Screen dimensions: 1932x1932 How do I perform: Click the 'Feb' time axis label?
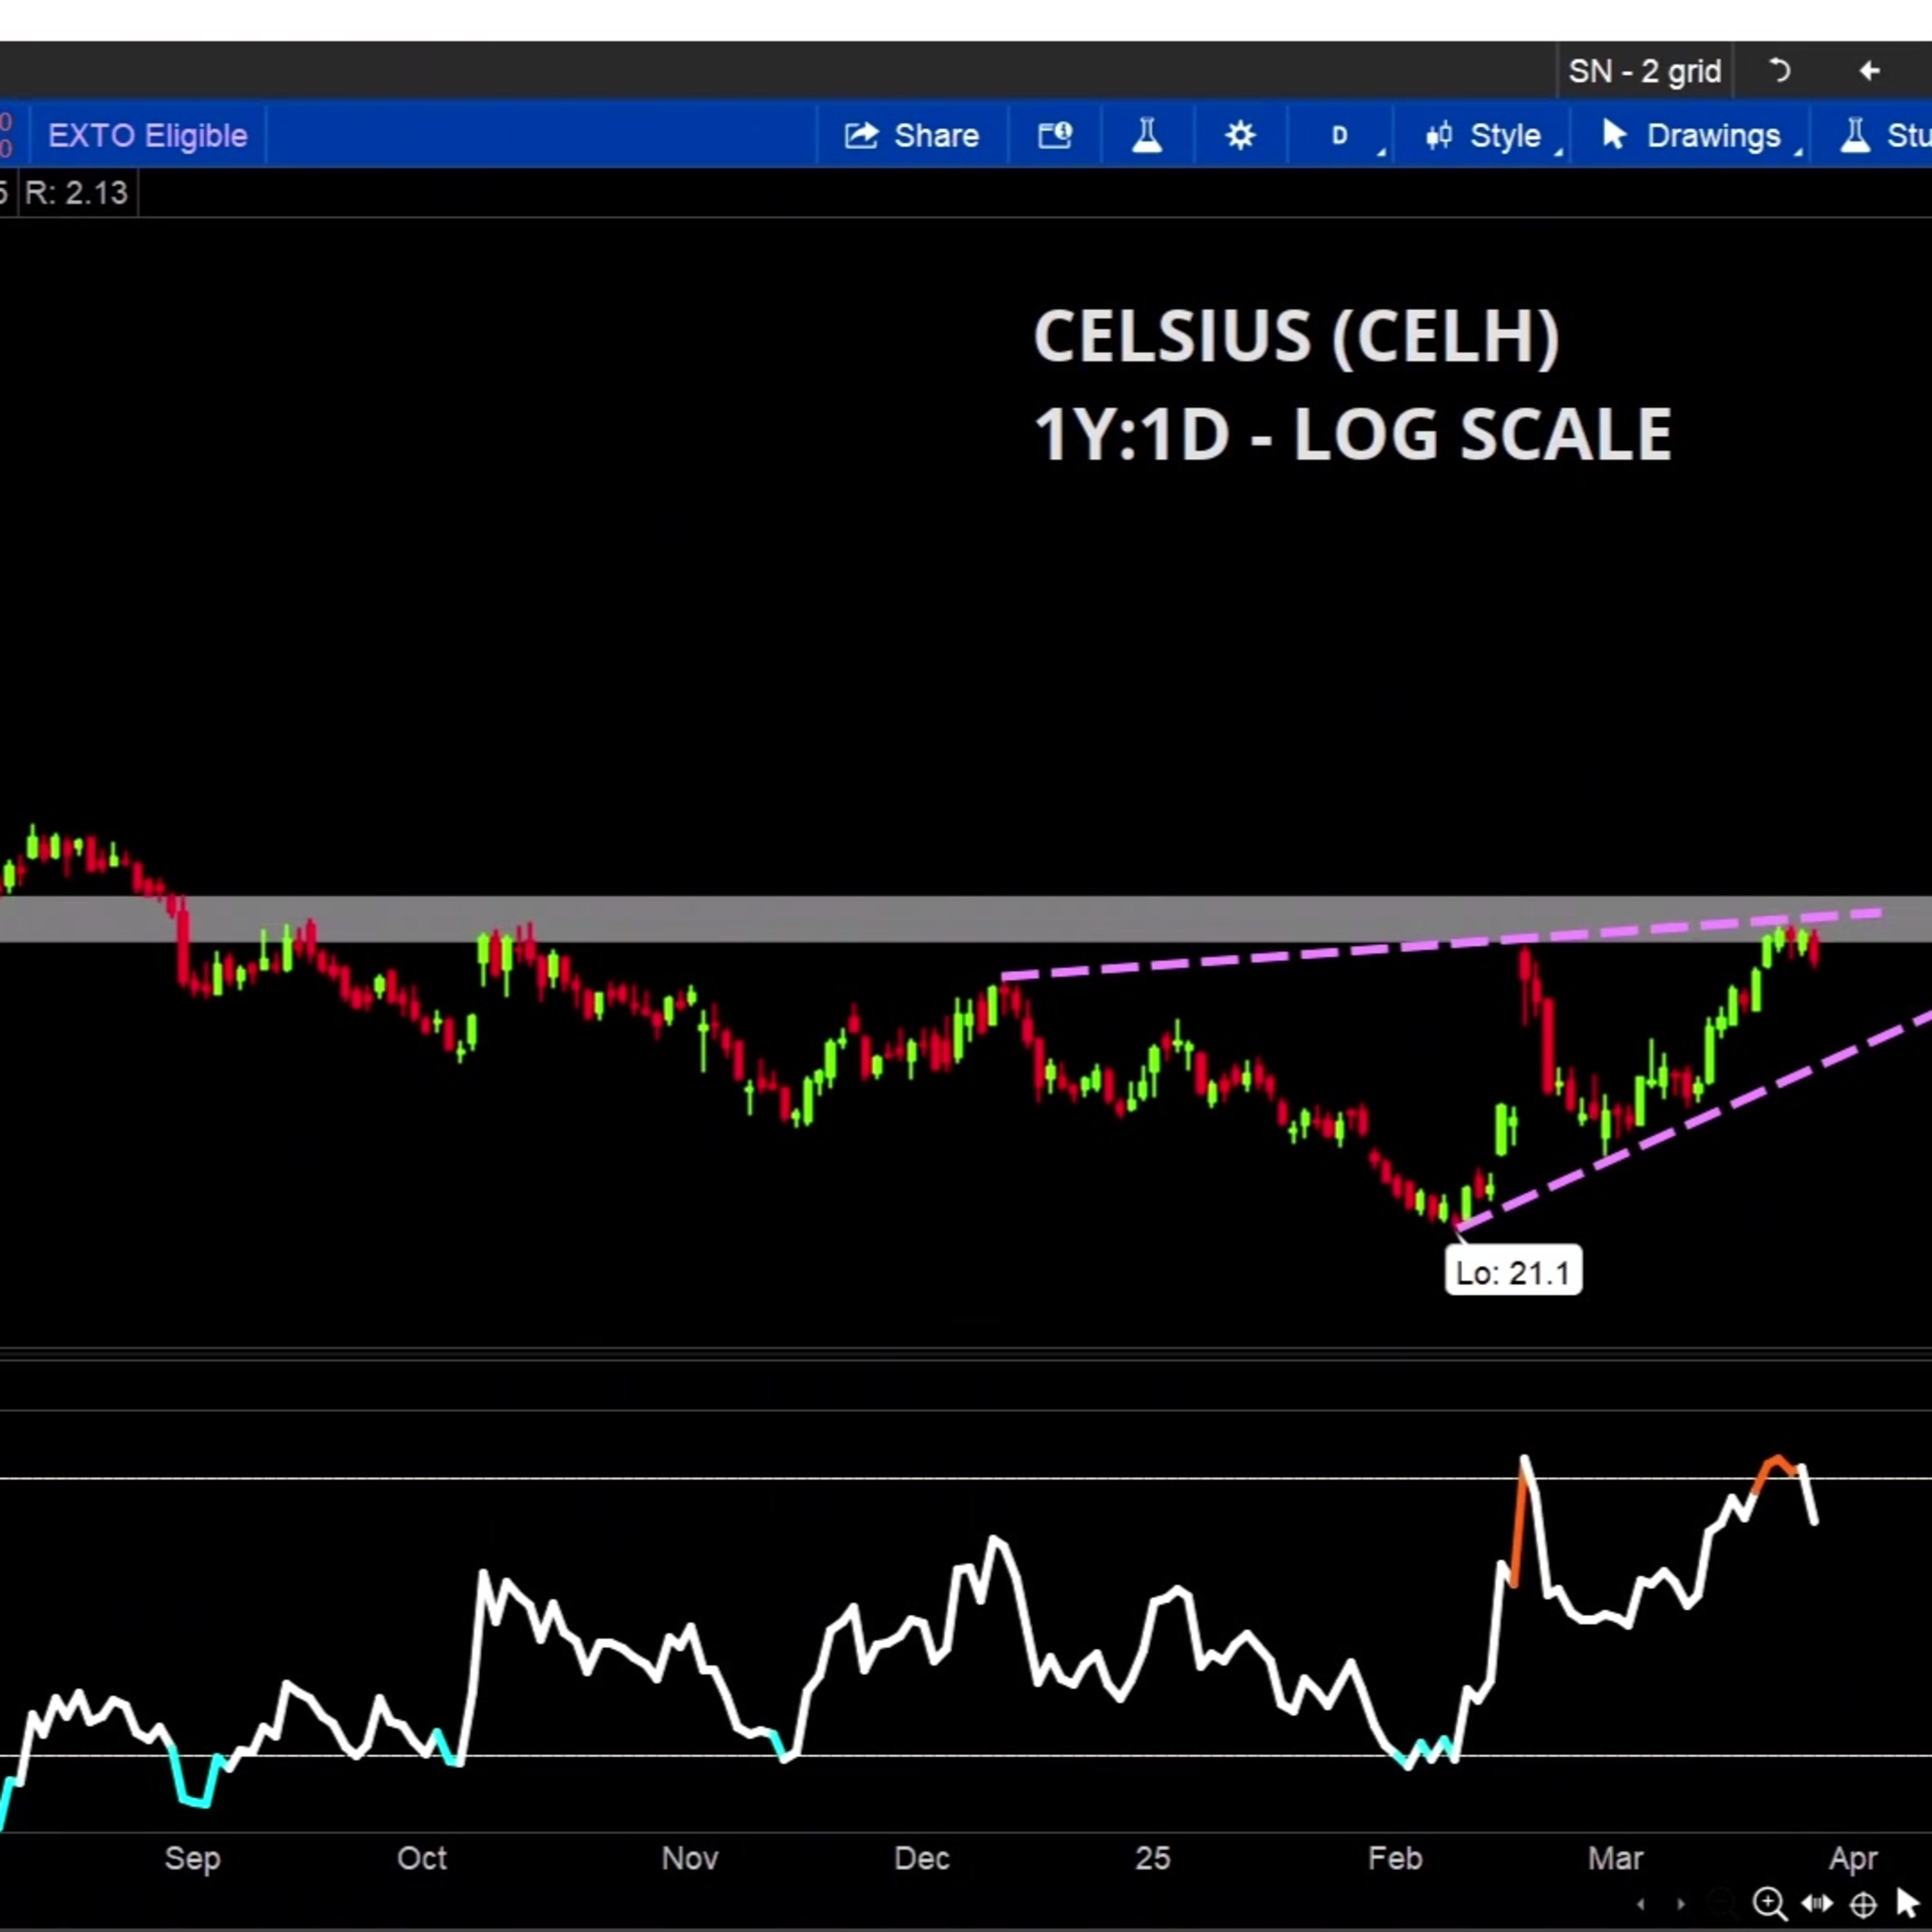[x=1395, y=1857]
